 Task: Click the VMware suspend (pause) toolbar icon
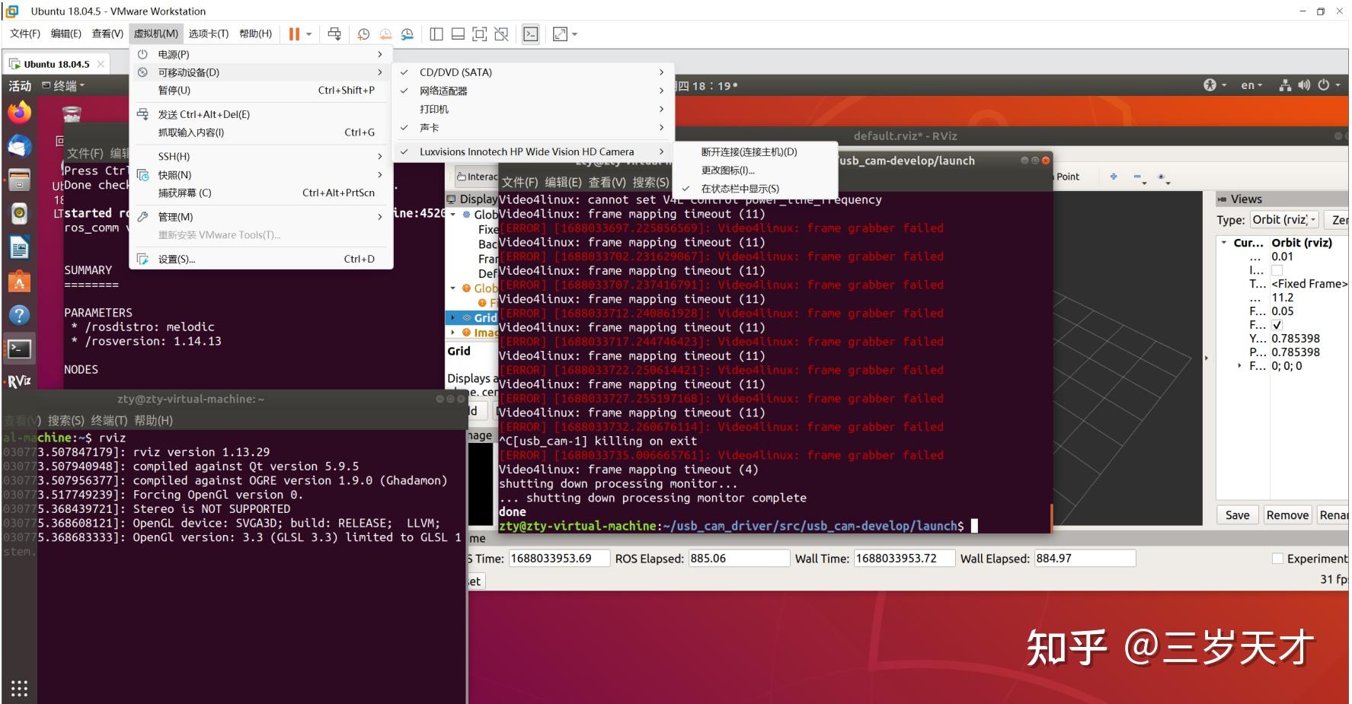[294, 34]
